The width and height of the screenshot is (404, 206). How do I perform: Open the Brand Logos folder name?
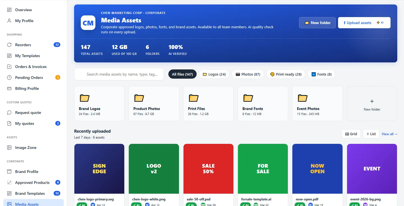point(89,109)
